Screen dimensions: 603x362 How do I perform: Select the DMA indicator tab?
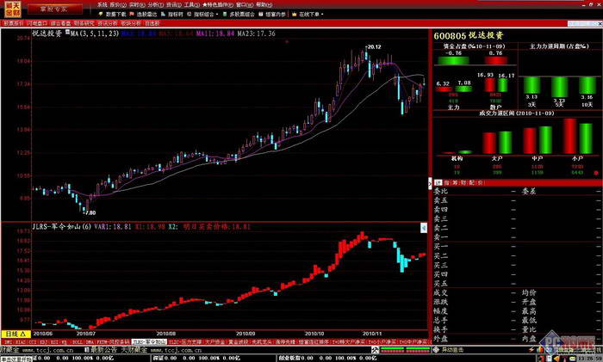pyautogui.click(x=90, y=341)
